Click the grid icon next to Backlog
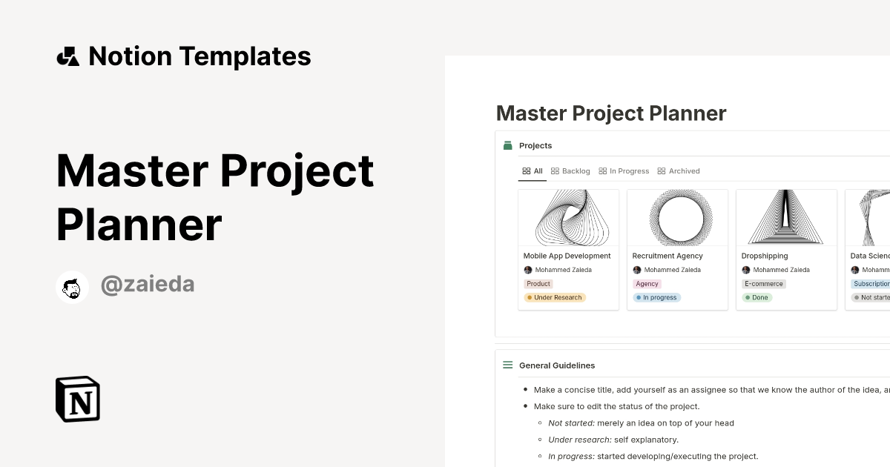The image size is (890, 467). point(554,170)
